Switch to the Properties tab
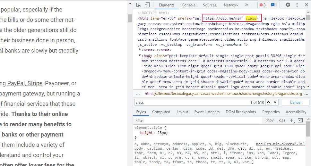Image resolution: width=311 pixels, height=166 pixels. 271,112
